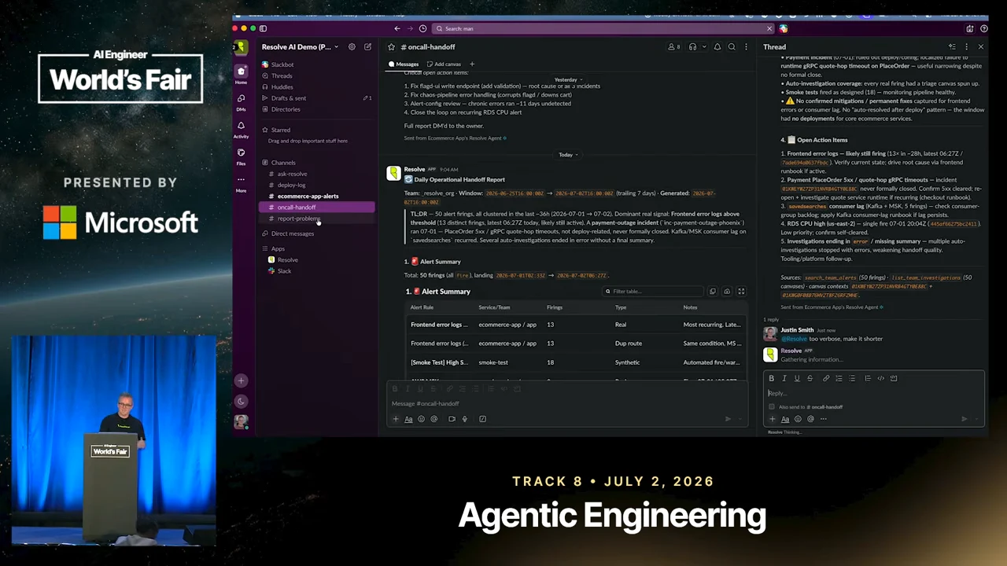Viewport: 1007px width, 566px height.
Task: Click the Message #oncall-handoff field
Action: pos(569,403)
